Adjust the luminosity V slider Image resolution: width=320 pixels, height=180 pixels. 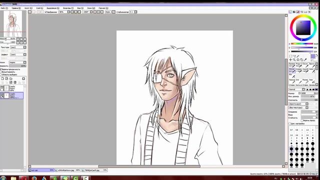(x=302, y=51)
